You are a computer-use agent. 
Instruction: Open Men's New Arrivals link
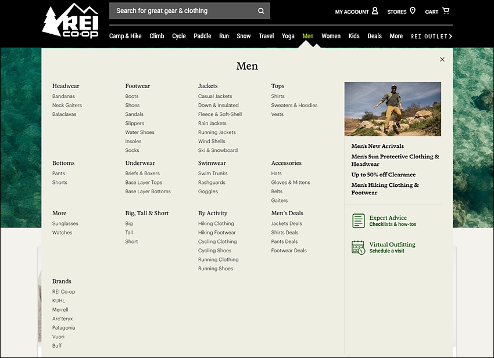coord(377,146)
